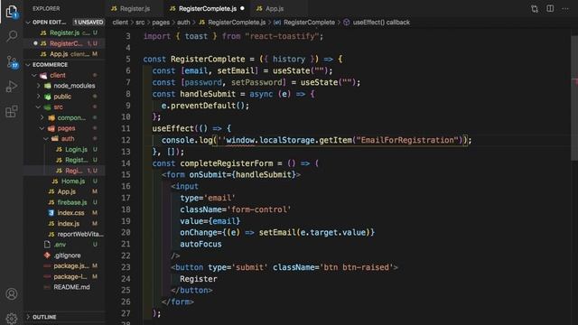Expand the public folder
This screenshot has height=325, width=578.
pyautogui.click(x=38, y=97)
